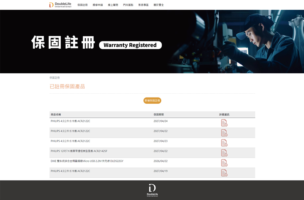Open details for warranty expiring 2027/04/19
Screen dimensions: 304x200
(x=224, y=173)
